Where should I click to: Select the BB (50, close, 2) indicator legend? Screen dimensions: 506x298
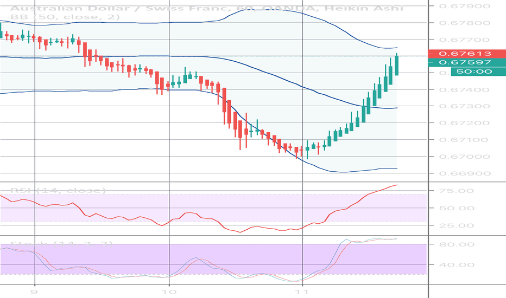[x=65, y=17]
